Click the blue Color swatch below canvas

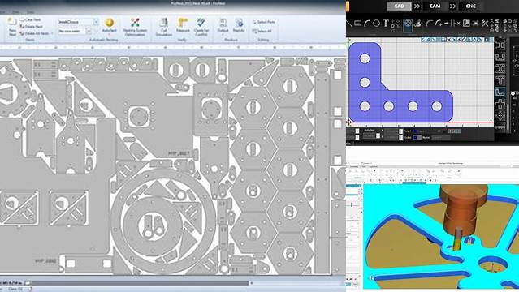click(416, 137)
